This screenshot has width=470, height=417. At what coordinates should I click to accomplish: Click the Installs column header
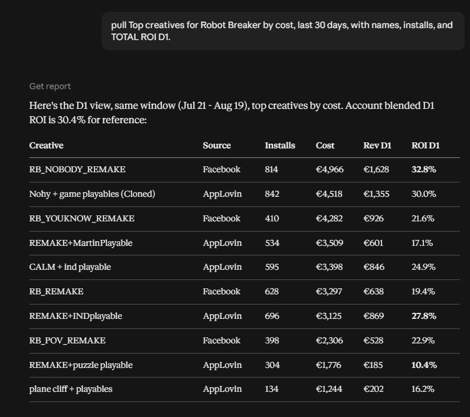[x=280, y=145]
